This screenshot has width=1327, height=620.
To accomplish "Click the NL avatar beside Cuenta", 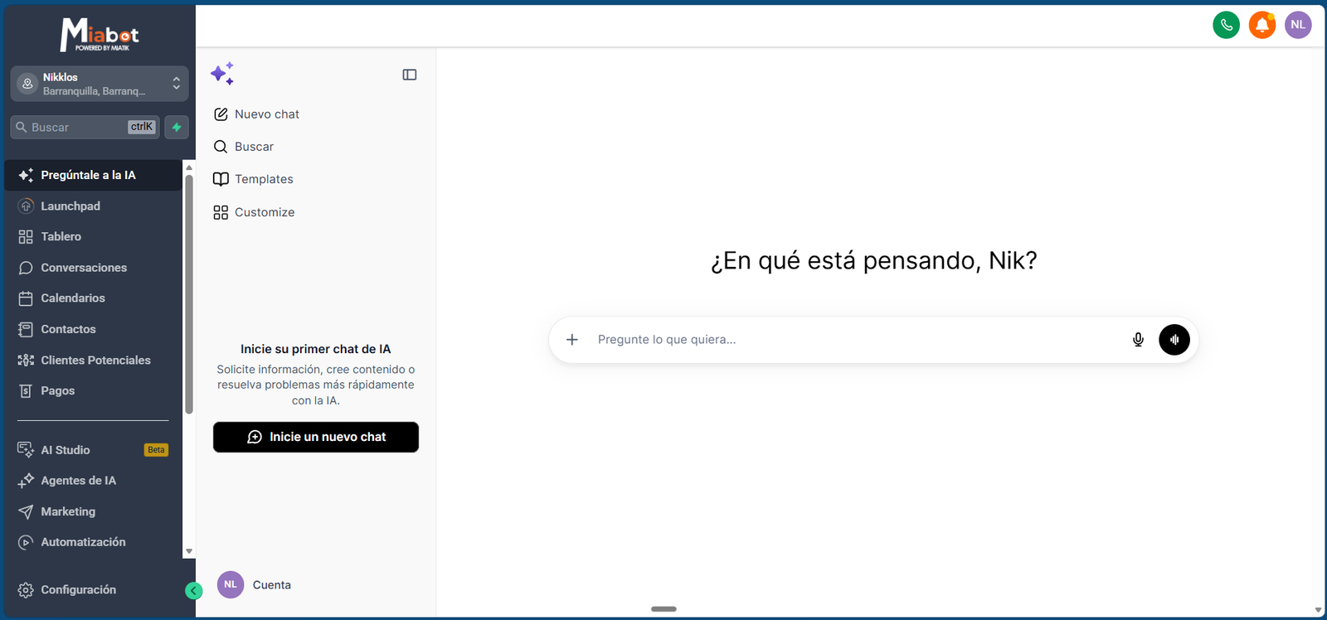I will coord(231,584).
